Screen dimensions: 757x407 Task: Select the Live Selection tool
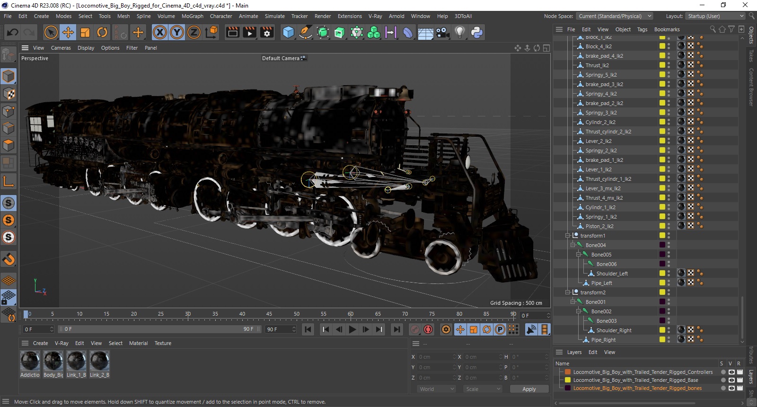(51, 32)
